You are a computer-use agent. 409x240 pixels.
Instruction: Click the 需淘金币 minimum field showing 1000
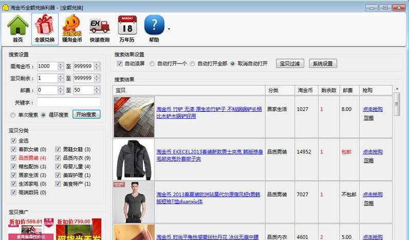click(47, 66)
